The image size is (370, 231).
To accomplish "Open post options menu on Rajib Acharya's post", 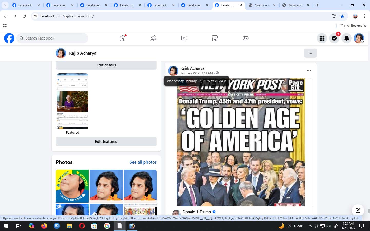I will click(309, 70).
